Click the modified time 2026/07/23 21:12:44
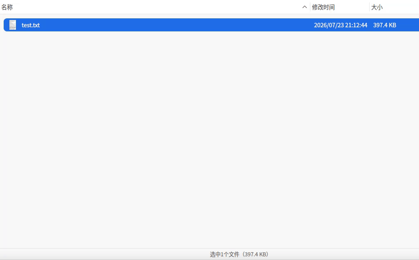Viewport: 419px width, 260px height. coord(341,25)
